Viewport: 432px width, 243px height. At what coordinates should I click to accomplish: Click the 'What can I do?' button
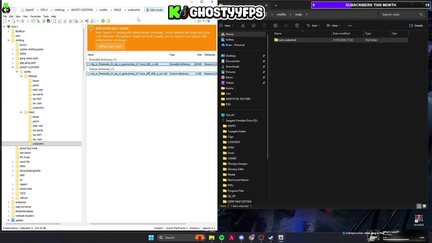pos(110,47)
